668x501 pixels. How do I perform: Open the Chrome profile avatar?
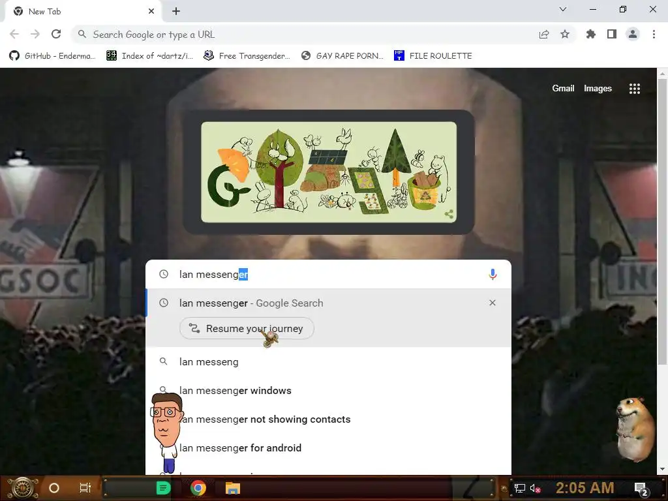click(x=633, y=35)
